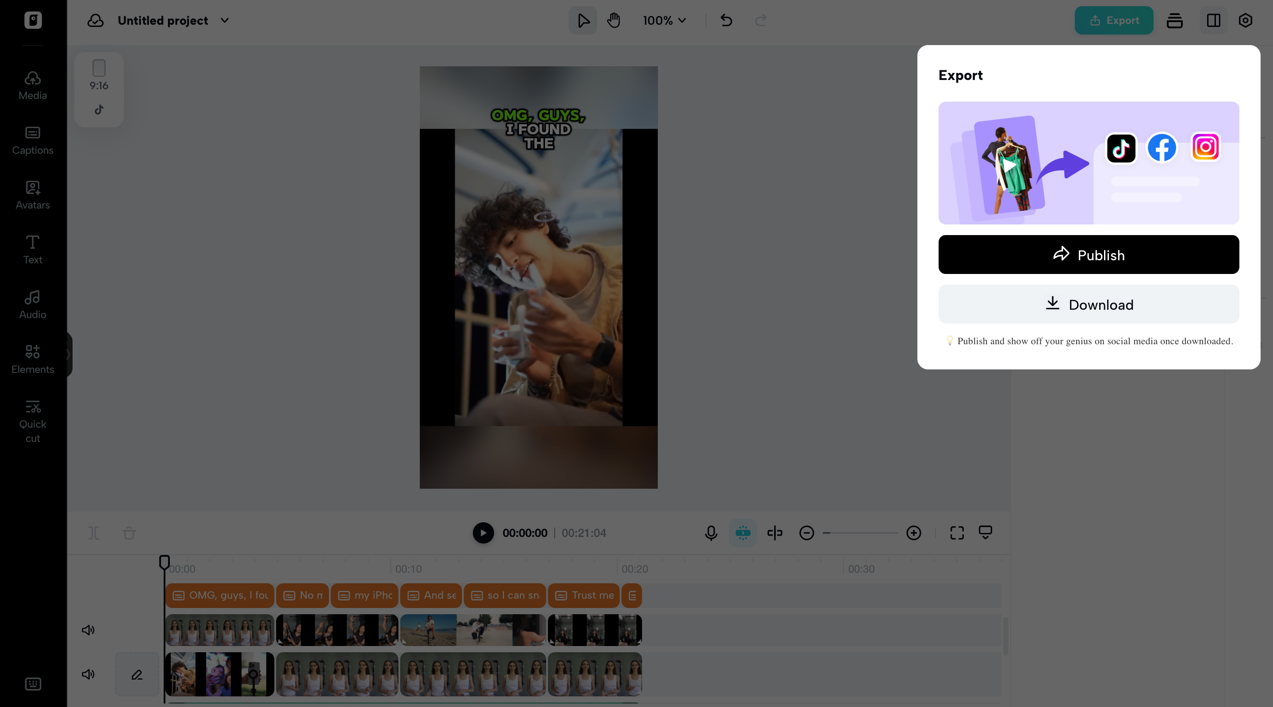Select the 'OMG, guys, I fou' caption clip
The height and width of the screenshot is (707, 1273).
point(220,595)
